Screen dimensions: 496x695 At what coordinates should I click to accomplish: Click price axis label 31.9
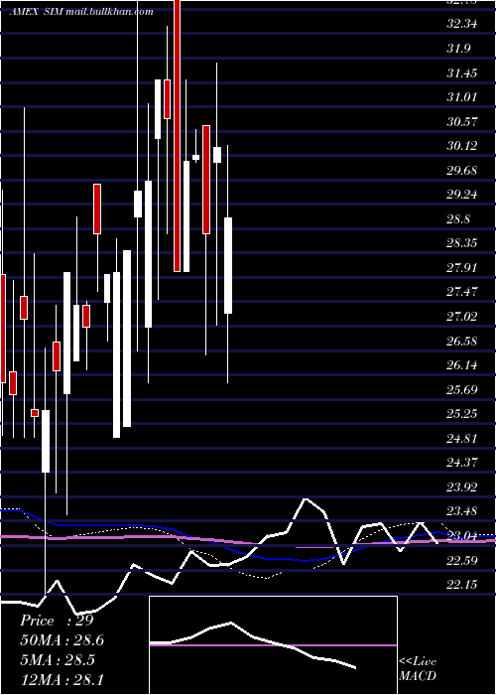point(458,48)
